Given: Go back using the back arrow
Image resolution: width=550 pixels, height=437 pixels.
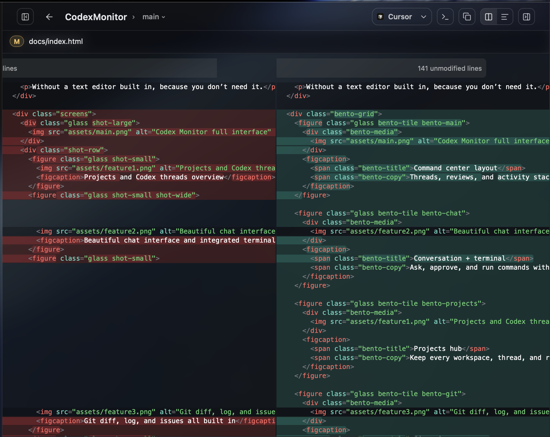Looking at the screenshot, I should (49, 17).
